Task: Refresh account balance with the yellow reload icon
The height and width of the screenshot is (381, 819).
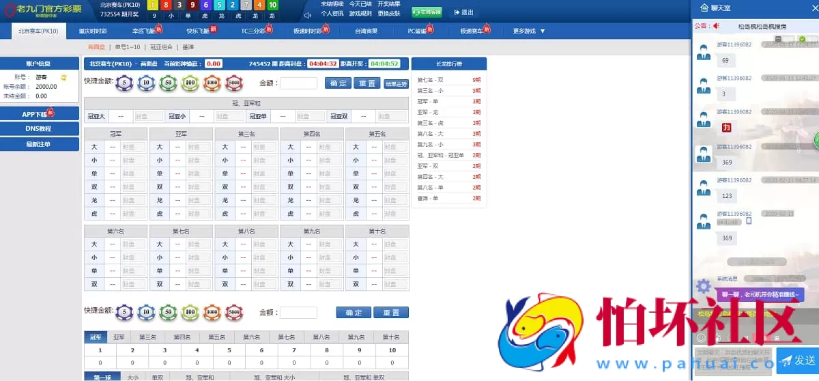Action: point(63,77)
